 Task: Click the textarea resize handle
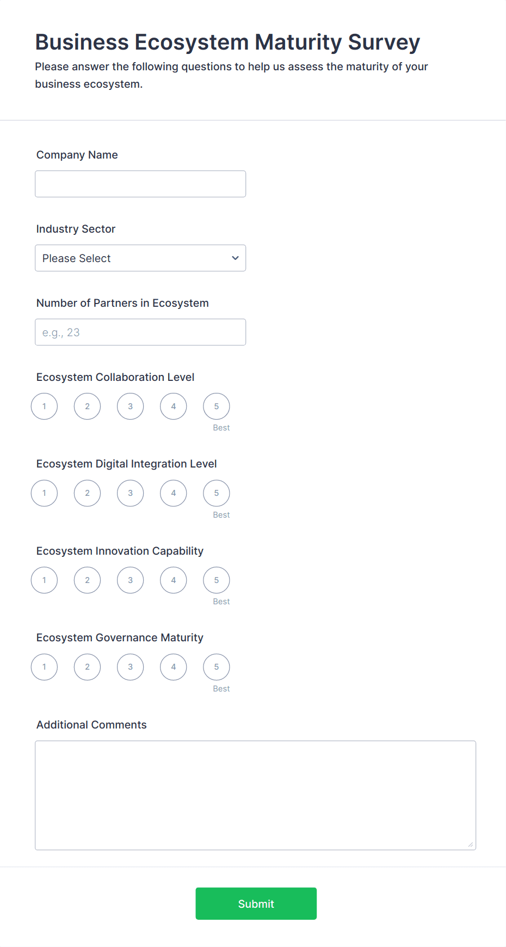click(x=470, y=844)
